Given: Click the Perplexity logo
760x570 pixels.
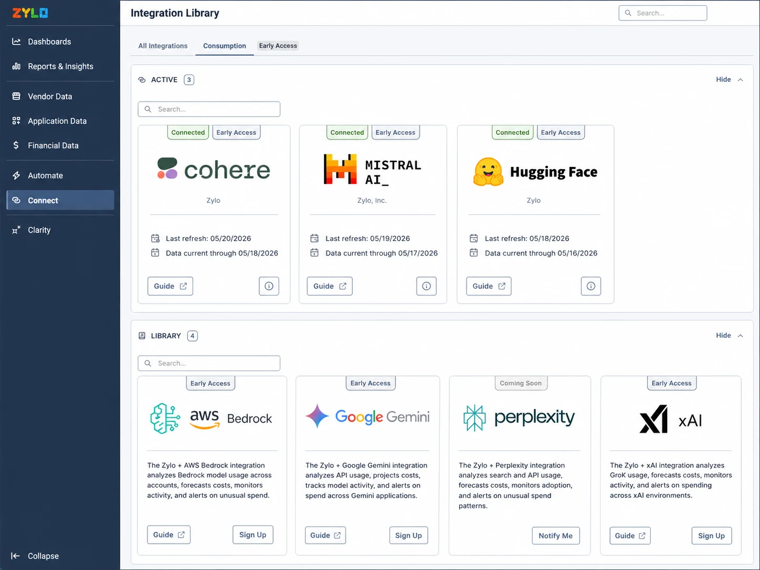Looking at the screenshot, I should (x=519, y=418).
